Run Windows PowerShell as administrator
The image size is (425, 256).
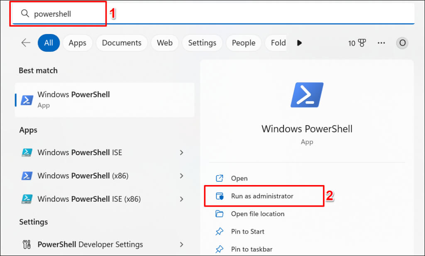(x=262, y=196)
